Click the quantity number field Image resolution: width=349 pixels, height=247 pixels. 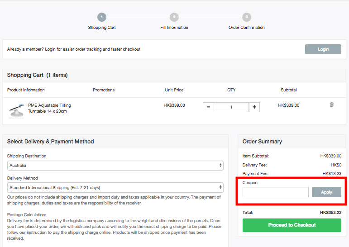tap(231, 107)
